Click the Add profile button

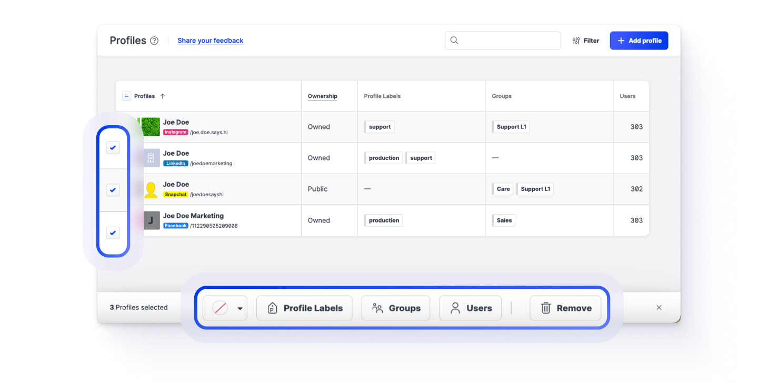click(x=639, y=41)
